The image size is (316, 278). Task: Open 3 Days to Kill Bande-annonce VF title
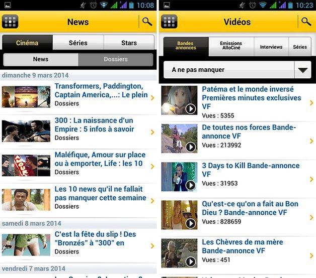click(x=251, y=170)
